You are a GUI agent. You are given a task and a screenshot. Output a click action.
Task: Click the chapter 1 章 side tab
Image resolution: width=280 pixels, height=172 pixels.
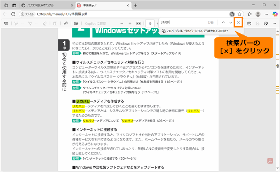coord(64,45)
